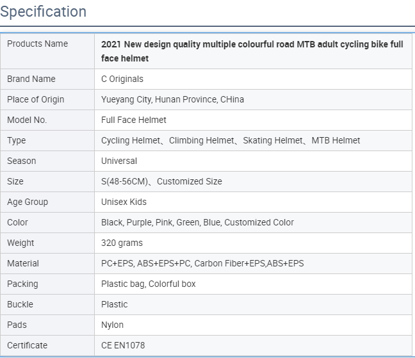
Task: Click the Plastic bag, Colorful box value
Action: pyautogui.click(x=148, y=284)
